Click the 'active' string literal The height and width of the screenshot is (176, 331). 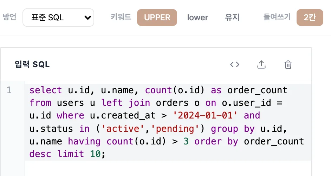[x=123, y=129]
